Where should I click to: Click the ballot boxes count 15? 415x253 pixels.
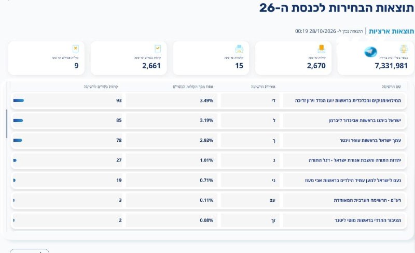pos(239,66)
